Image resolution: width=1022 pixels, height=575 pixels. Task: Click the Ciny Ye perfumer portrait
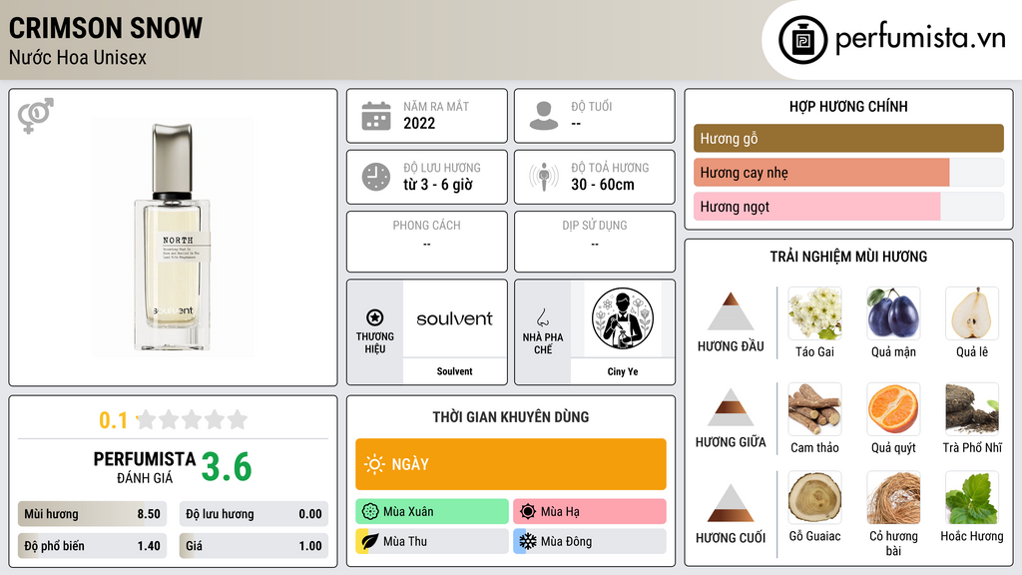[623, 318]
